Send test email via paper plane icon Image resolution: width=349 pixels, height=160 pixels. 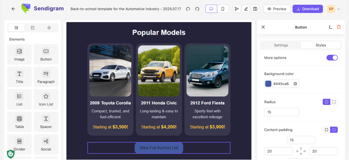(x=237, y=9)
